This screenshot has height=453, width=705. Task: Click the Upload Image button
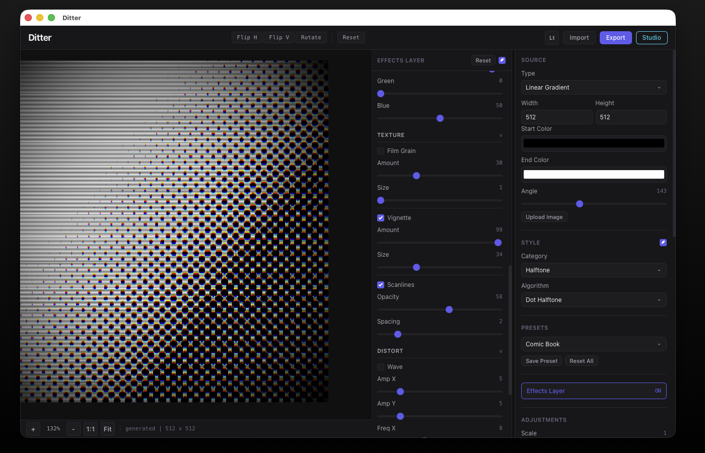tap(544, 217)
